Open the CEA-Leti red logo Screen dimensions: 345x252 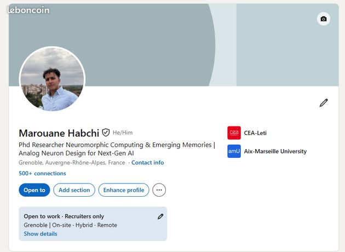(234, 133)
